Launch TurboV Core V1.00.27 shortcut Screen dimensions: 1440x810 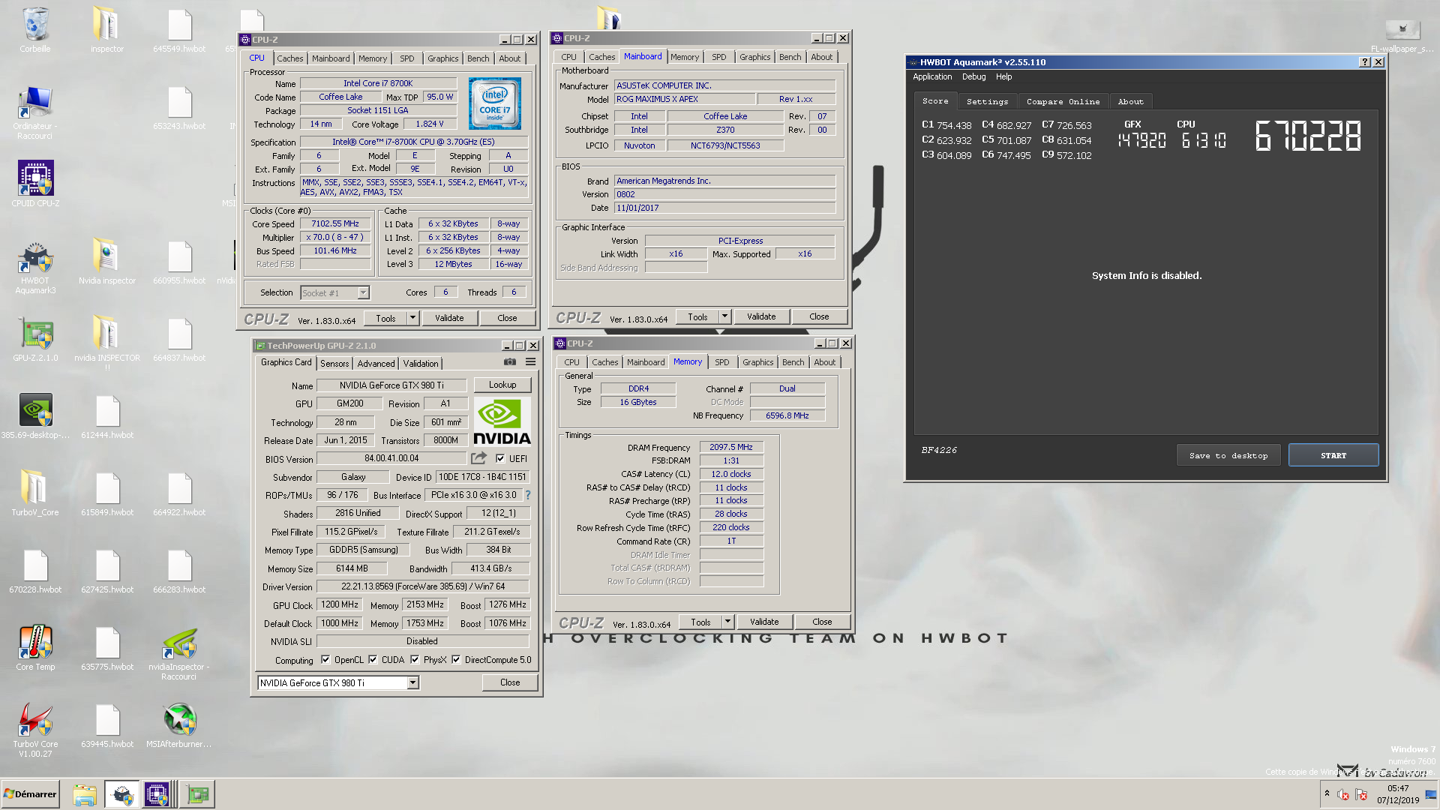(35, 729)
